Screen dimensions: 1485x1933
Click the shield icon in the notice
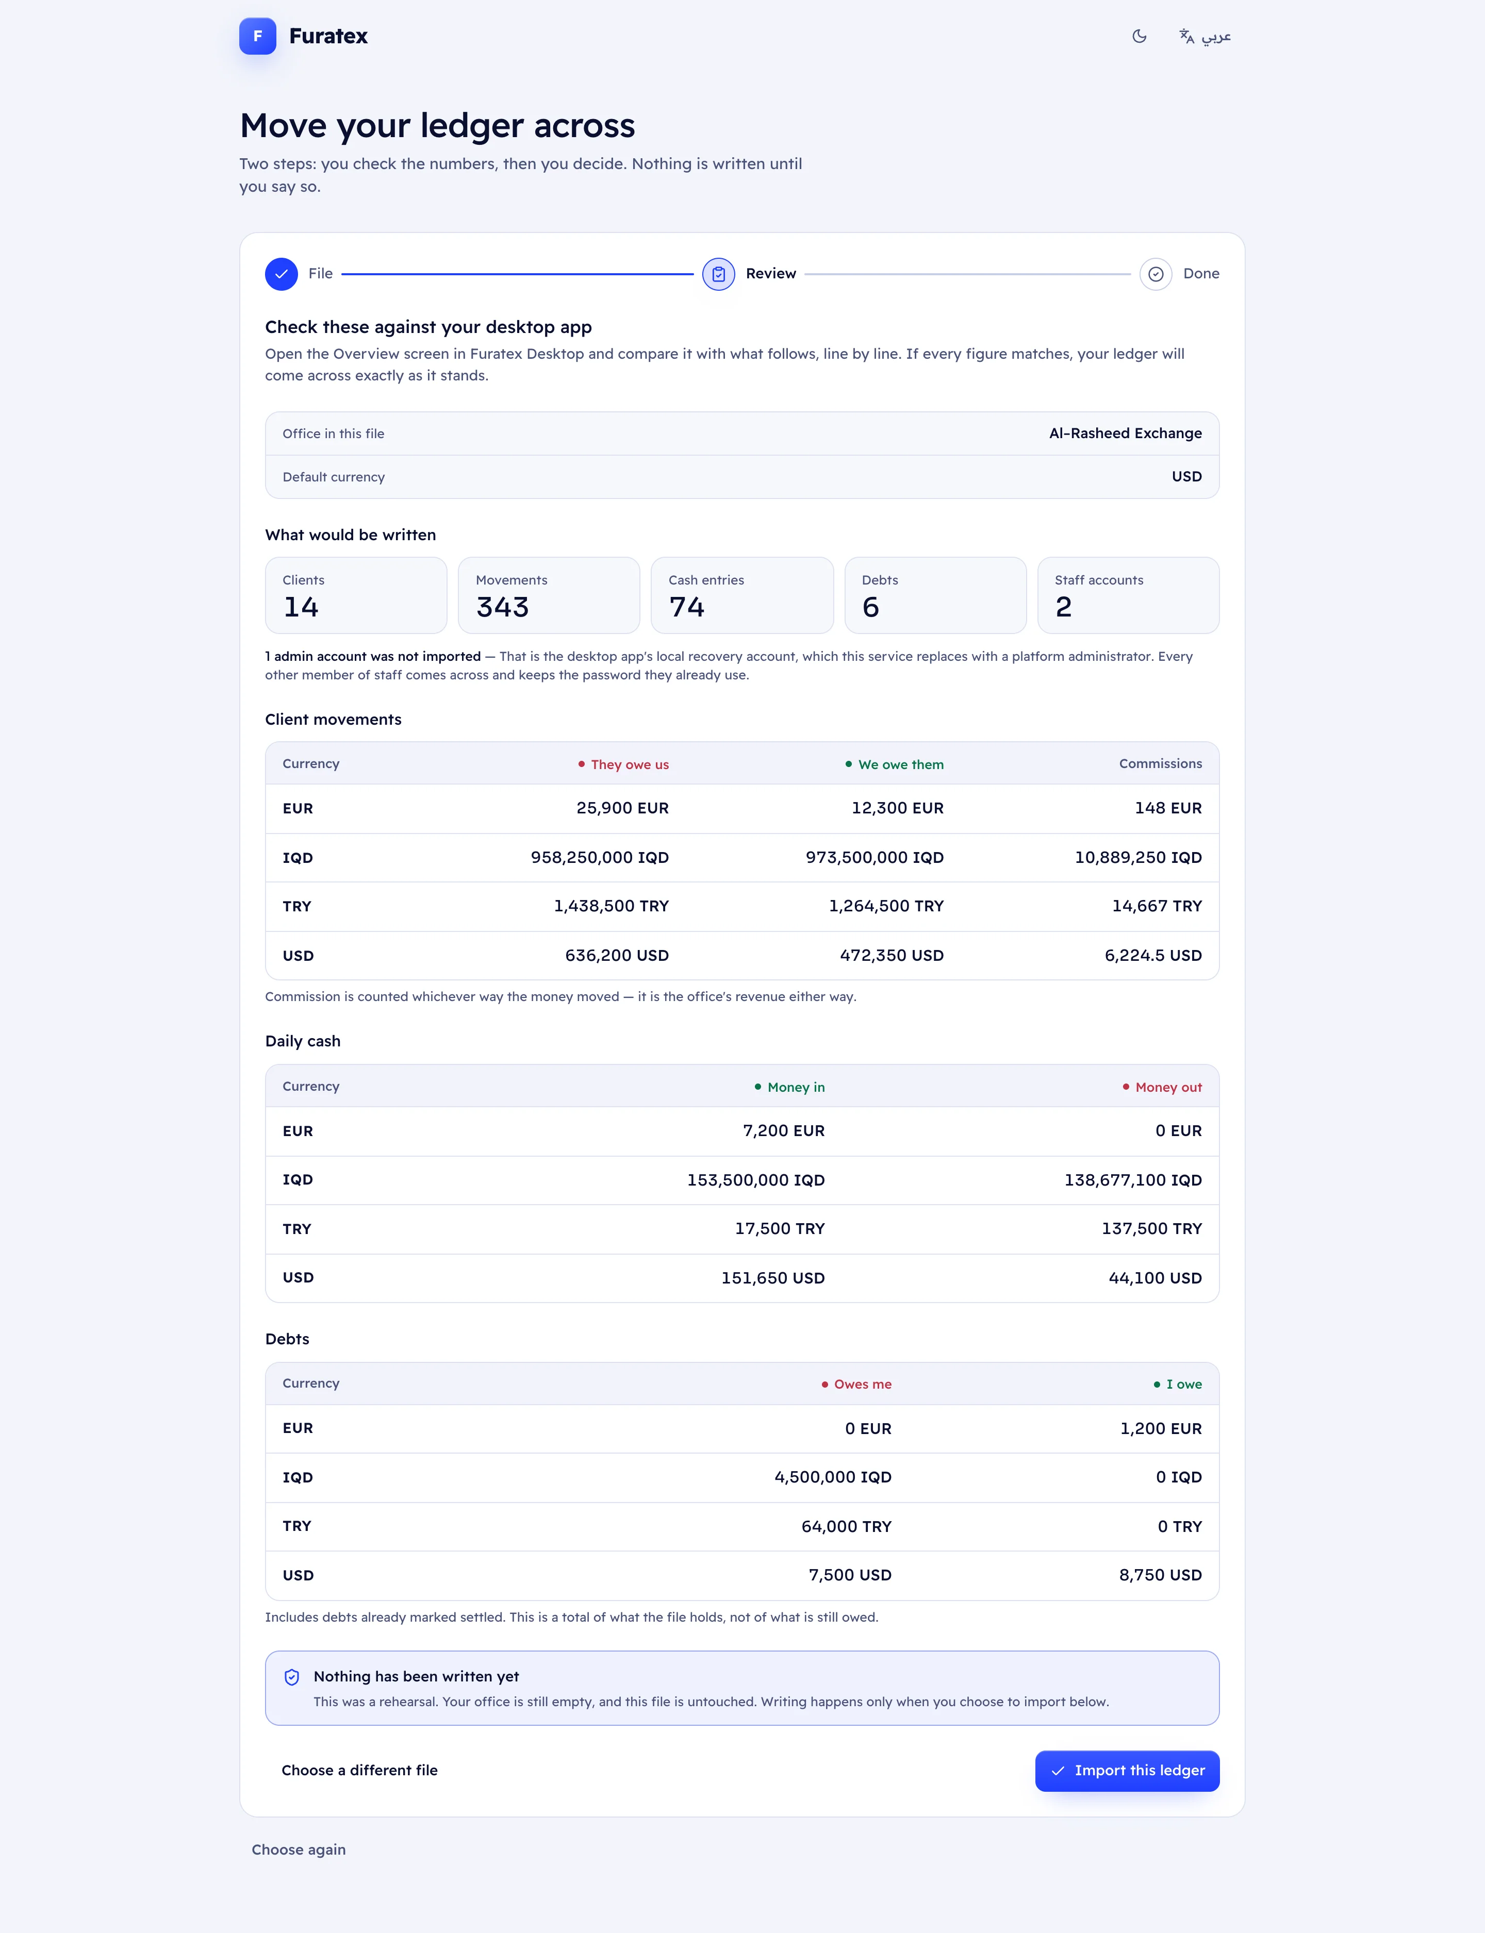pos(292,1677)
